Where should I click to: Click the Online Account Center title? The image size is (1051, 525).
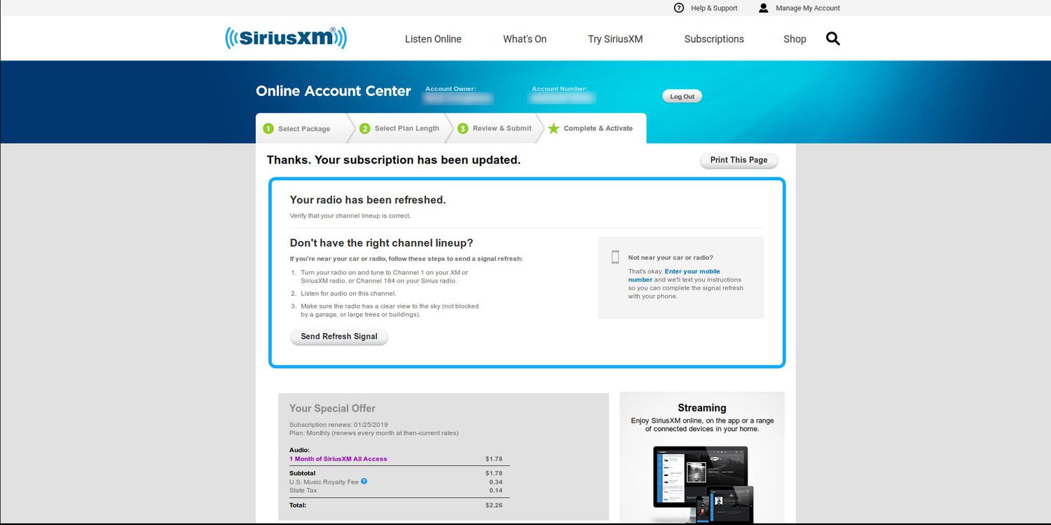click(334, 91)
